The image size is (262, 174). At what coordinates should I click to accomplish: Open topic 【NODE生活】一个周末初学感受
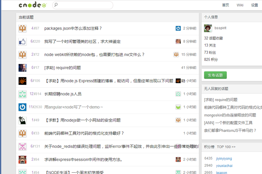pyautogui.click(x=74, y=172)
